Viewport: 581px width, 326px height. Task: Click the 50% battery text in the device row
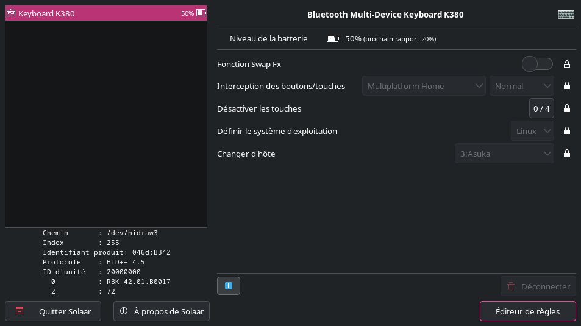pos(188,13)
